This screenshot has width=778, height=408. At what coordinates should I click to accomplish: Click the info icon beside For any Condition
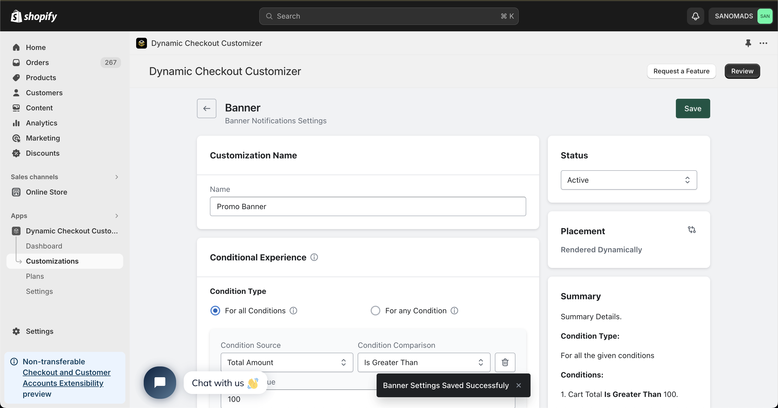(x=454, y=311)
